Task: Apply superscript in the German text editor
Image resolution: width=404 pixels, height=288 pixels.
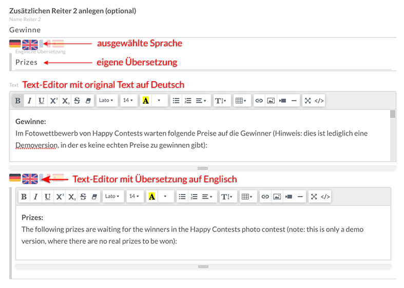Action: tap(53, 101)
